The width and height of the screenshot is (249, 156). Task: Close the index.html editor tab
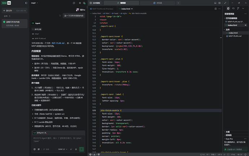click(132, 9)
